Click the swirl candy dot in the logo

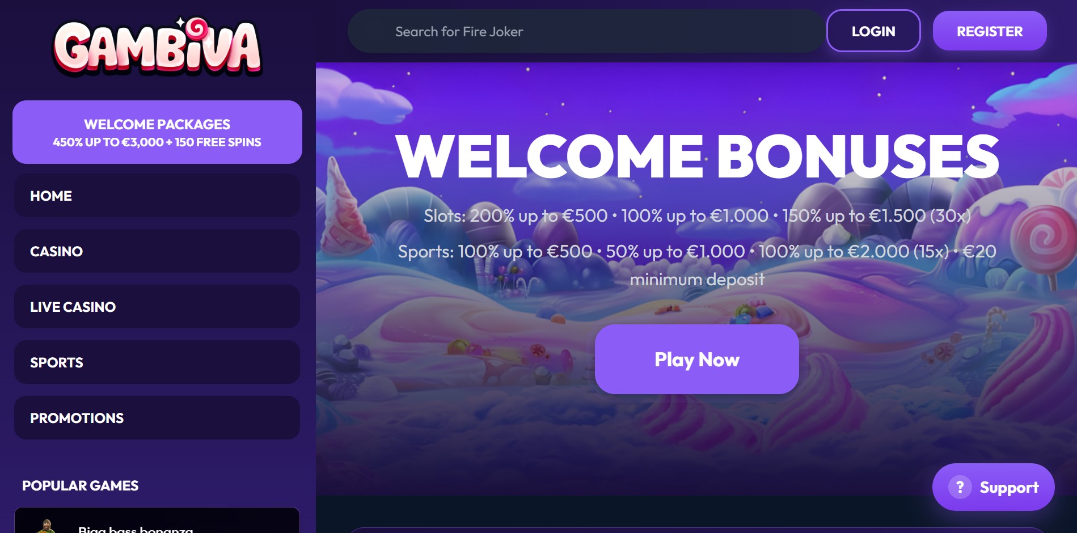(x=197, y=27)
